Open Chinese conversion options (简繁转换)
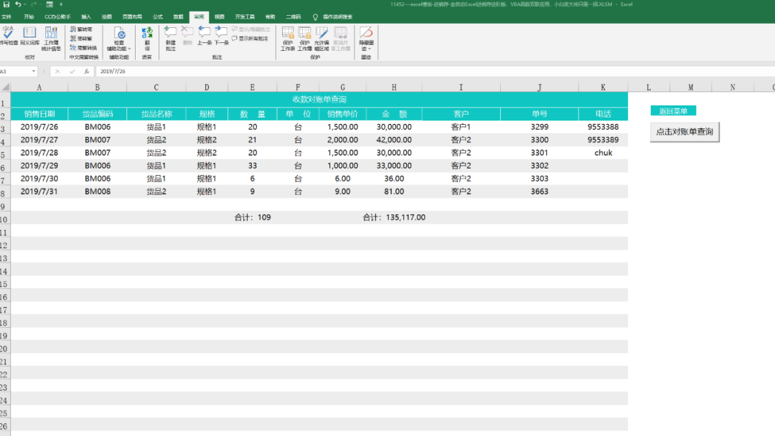The width and height of the screenshot is (775, 436). click(x=83, y=48)
